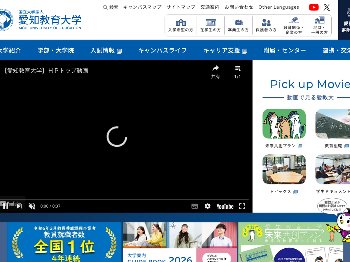This screenshot has height=262, width=350.
Task: Open the 卒業生の方 graduation cap icon
Action: [x=238, y=23]
